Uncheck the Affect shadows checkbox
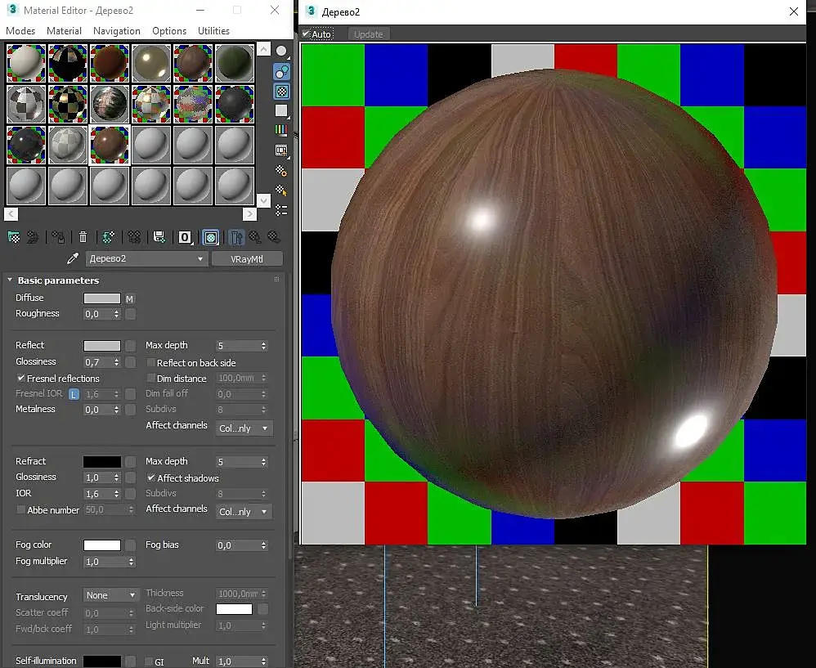The image size is (816, 668). point(151,477)
